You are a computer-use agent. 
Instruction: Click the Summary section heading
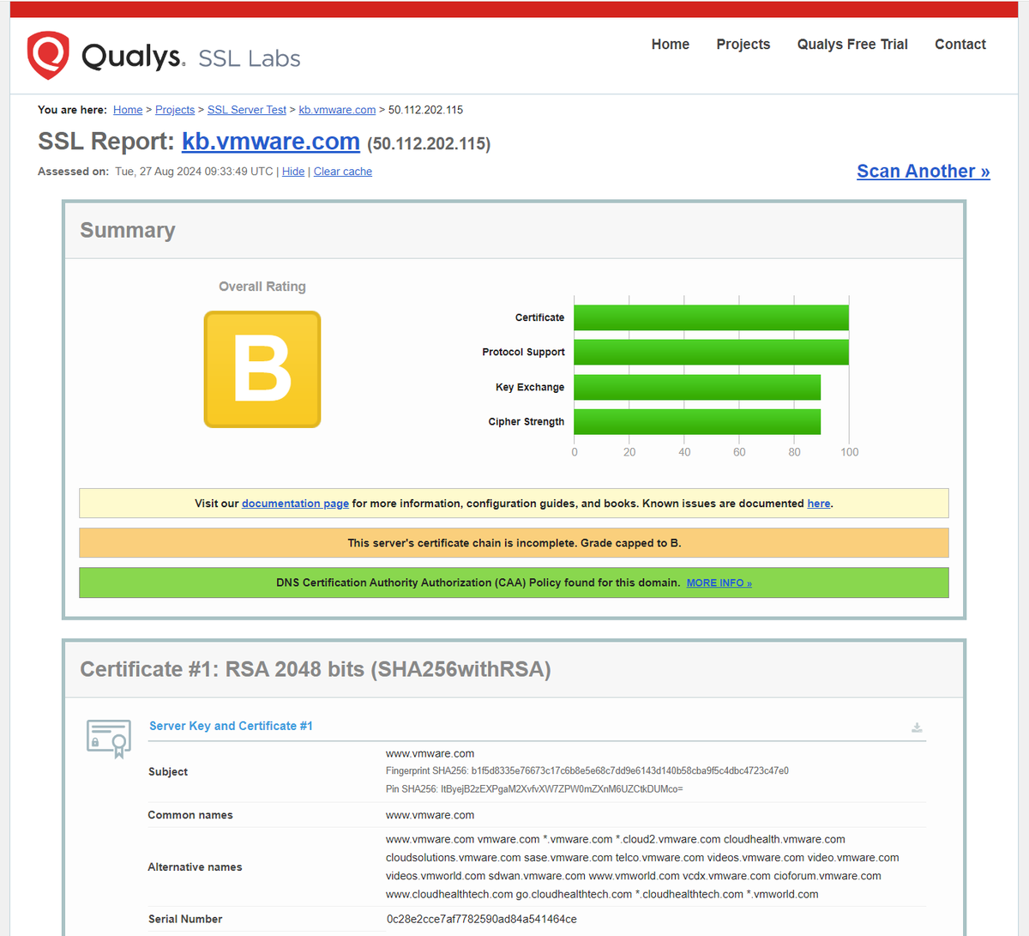128,230
